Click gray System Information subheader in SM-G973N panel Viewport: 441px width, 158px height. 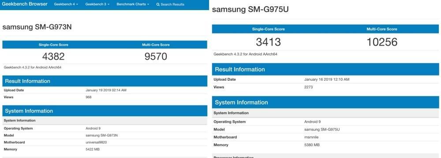coord(105,120)
